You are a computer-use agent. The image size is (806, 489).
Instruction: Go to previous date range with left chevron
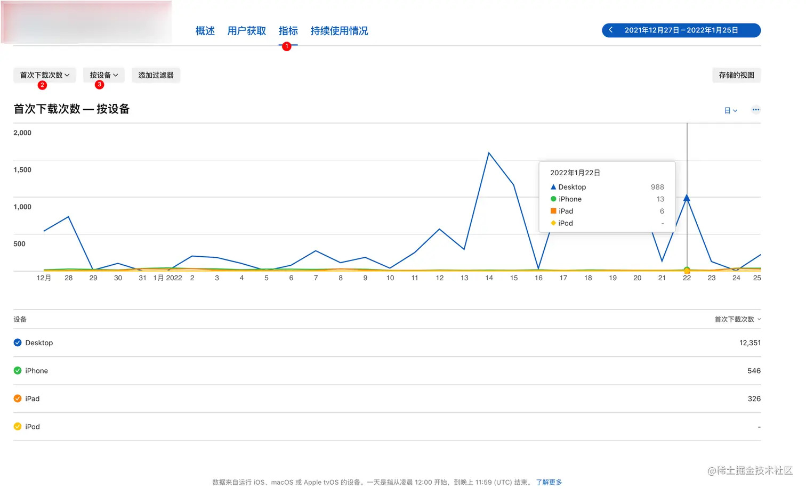[611, 30]
